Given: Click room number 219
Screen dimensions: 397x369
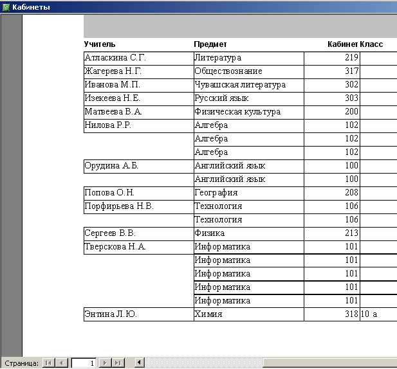Looking at the screenshot, I should click(332, 59).
